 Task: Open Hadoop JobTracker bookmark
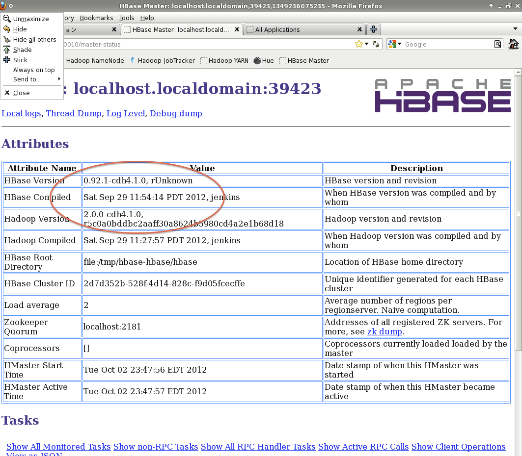[x=163, y=60]
